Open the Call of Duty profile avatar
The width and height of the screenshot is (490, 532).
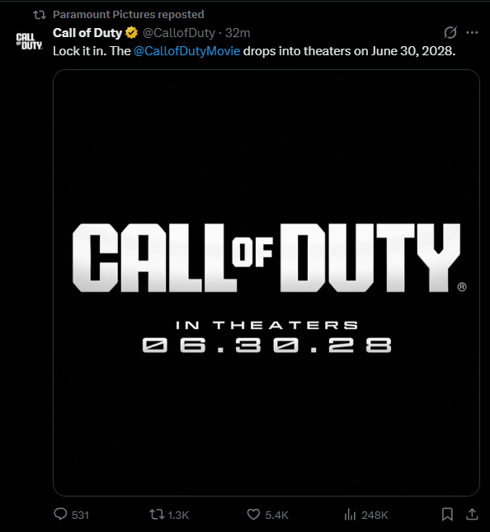[30, 41]
